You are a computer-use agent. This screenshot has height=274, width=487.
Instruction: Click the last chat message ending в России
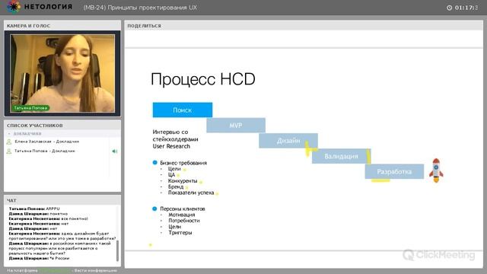tap(39, 258)
